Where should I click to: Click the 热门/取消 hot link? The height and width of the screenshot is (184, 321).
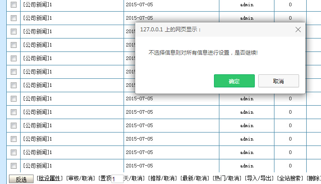point(227,179)
